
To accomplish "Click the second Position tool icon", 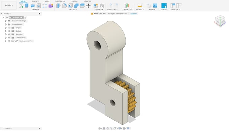I will tap(179, 6).
